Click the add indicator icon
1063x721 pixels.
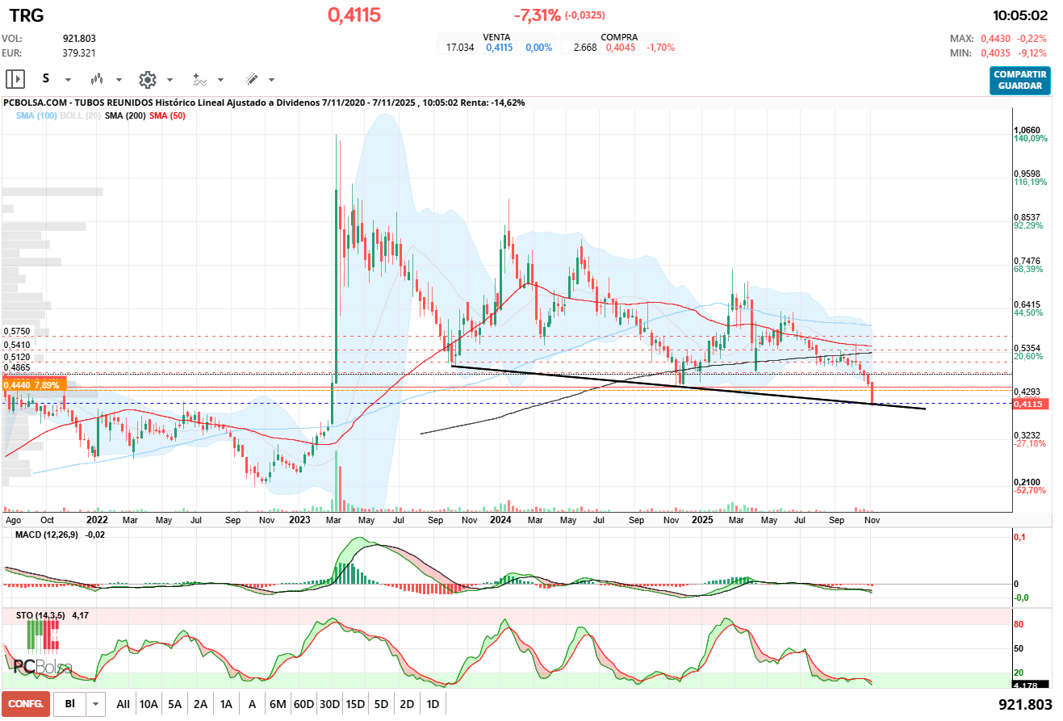[x=199, y=79]
